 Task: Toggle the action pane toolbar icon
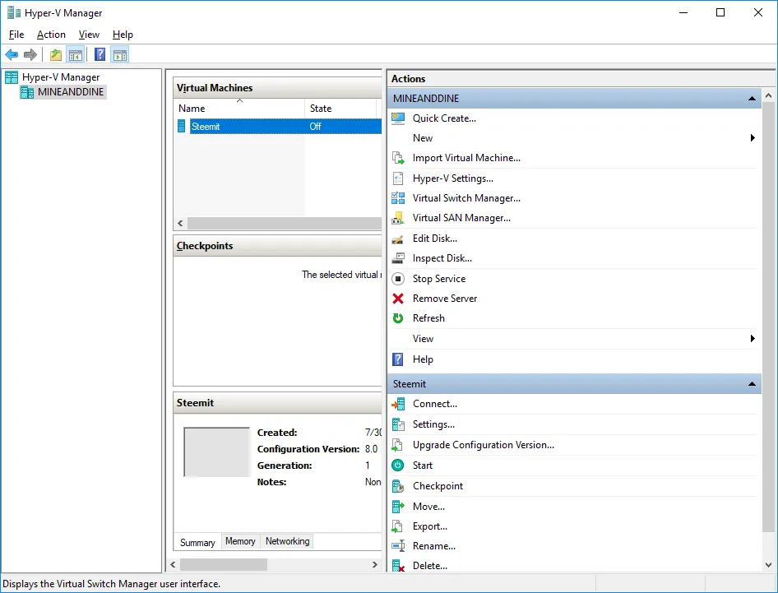[119, 54]
